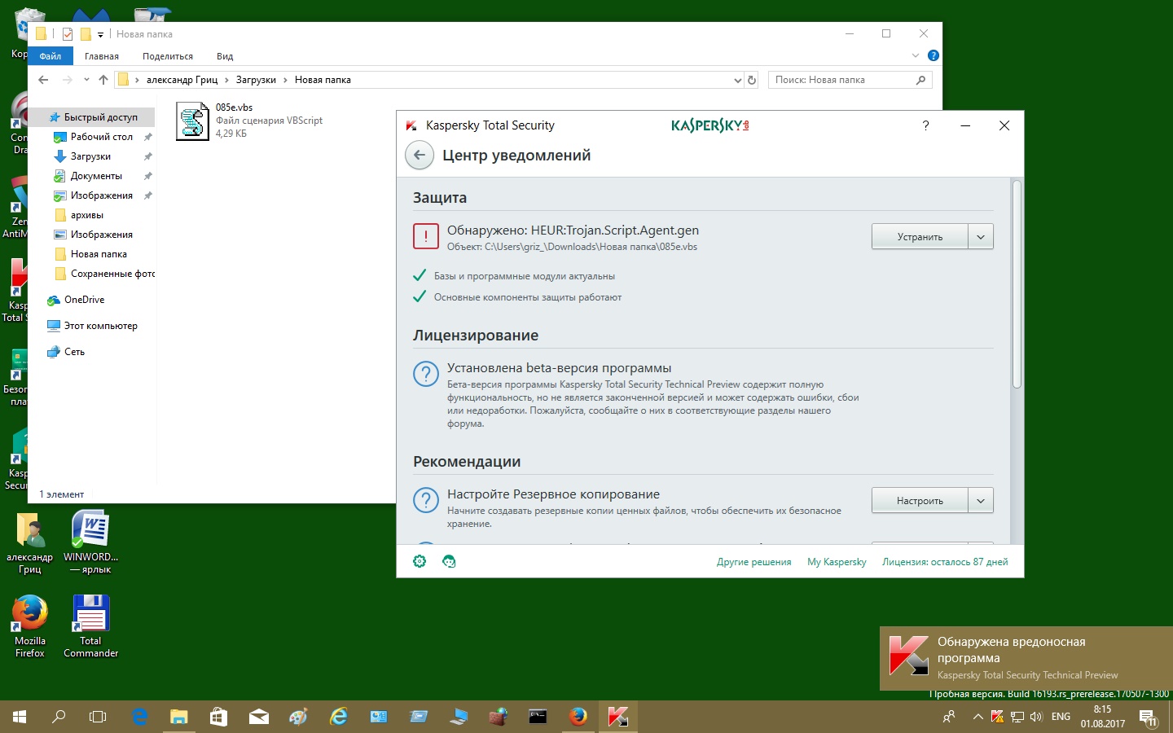1173x733 pixels.
Task: Open Total Commander desktop shortcut
Action: (x=90, y=626)
